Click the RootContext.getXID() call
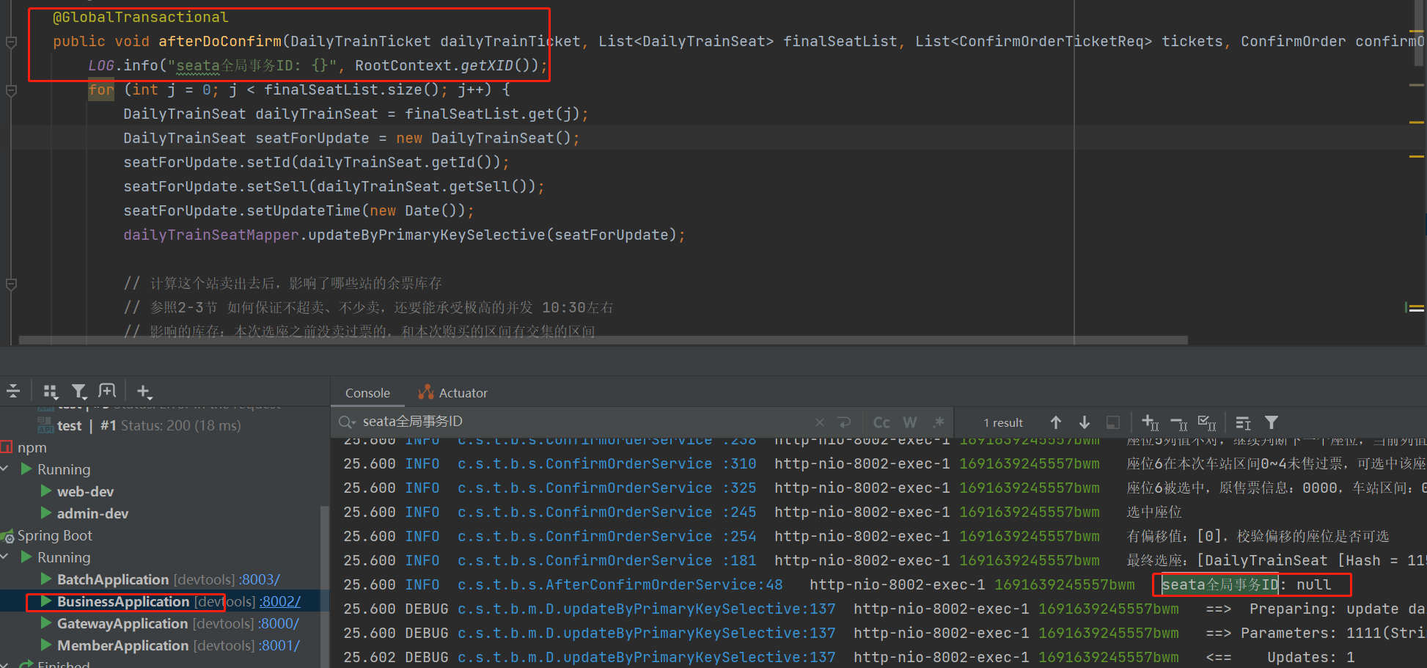1427x668 pixels. click(447, 65)
